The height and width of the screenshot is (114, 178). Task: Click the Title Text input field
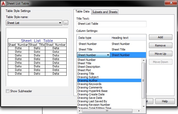pos(111,24)
